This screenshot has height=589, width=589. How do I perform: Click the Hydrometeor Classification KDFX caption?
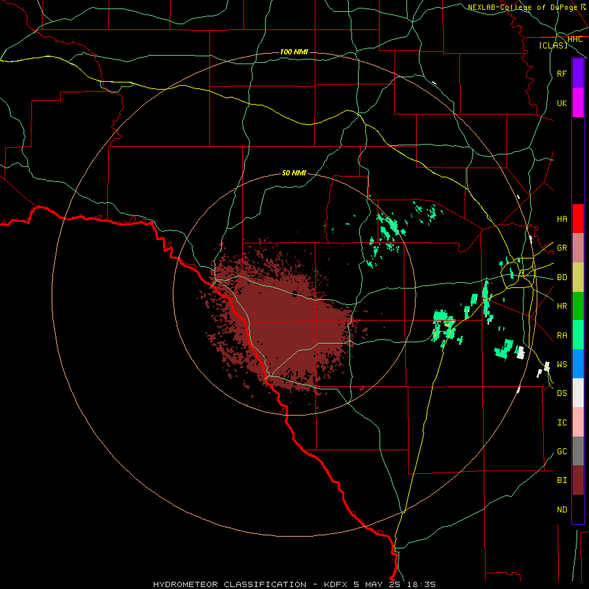[x=294, y=584]
